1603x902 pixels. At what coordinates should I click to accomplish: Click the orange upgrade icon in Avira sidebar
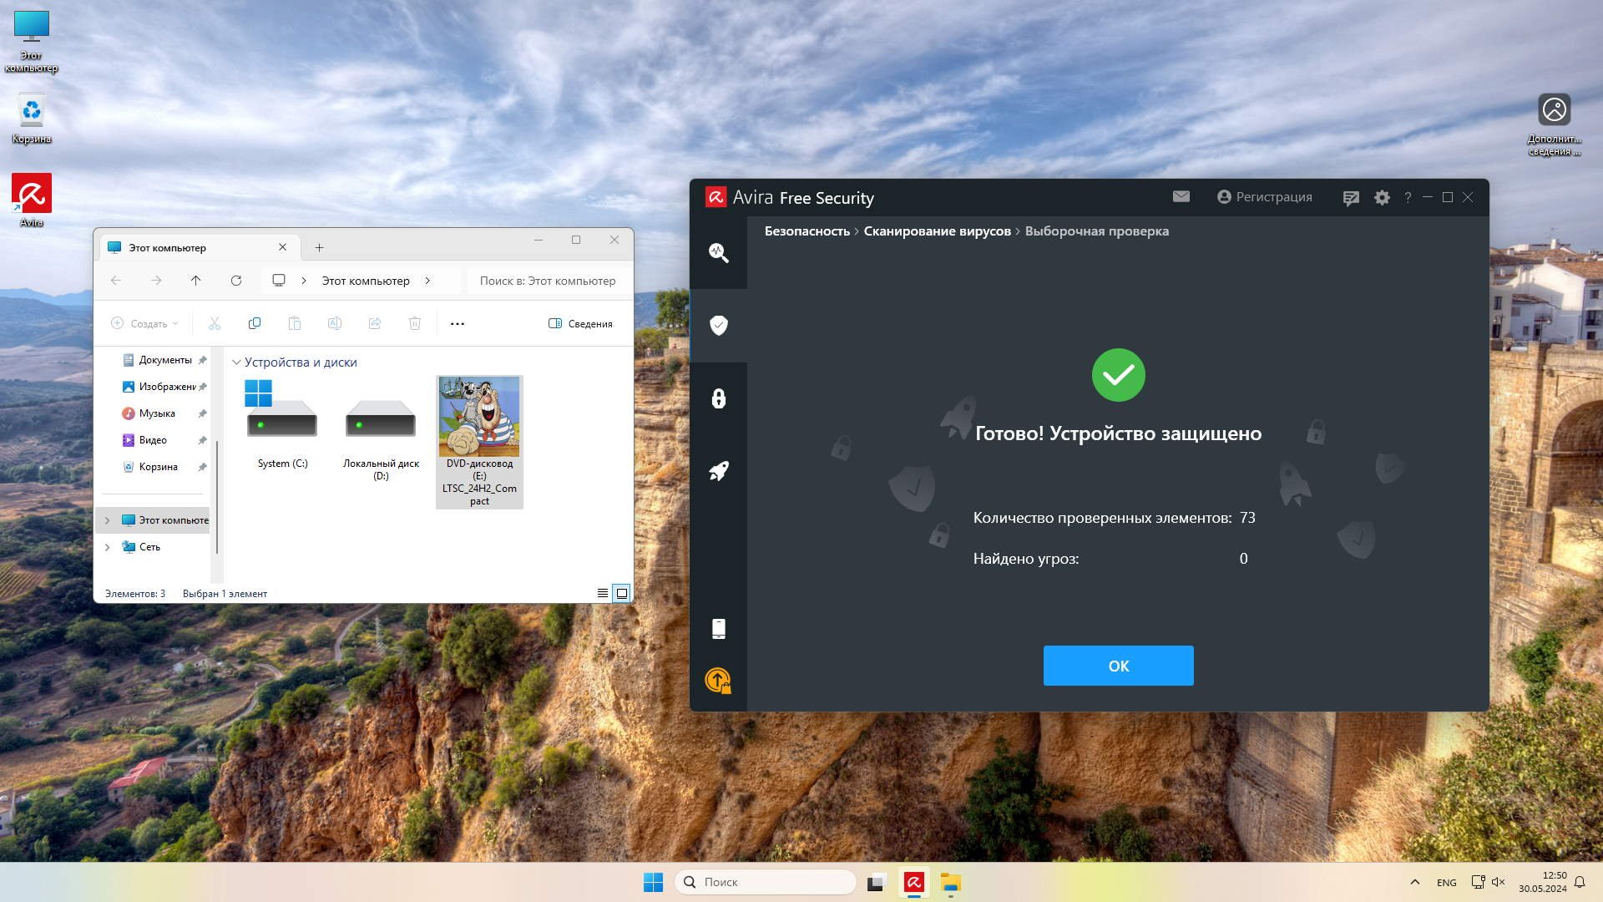click(x=718, y=681)
